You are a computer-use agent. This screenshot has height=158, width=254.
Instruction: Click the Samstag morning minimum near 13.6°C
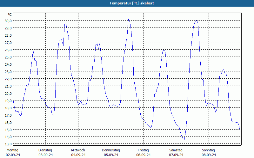(184, 139)
